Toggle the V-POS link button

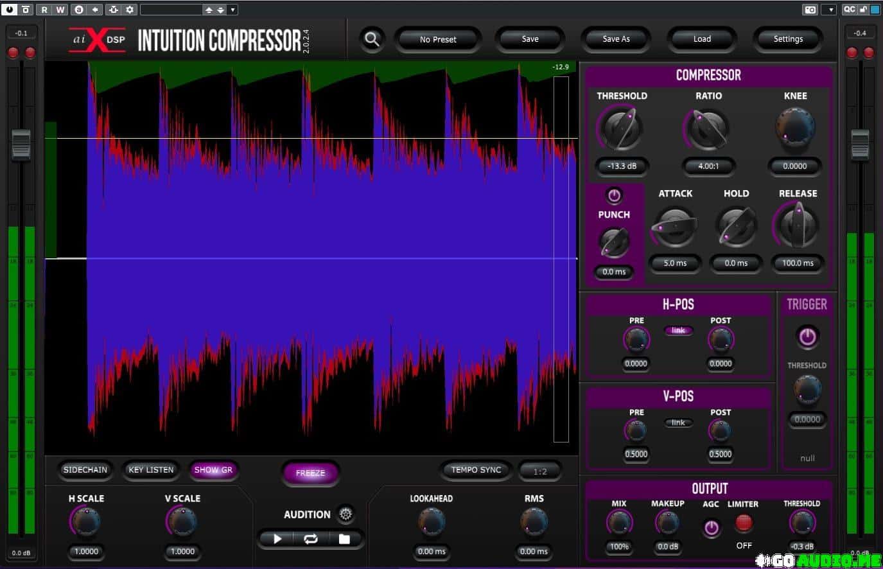point(678,423)
